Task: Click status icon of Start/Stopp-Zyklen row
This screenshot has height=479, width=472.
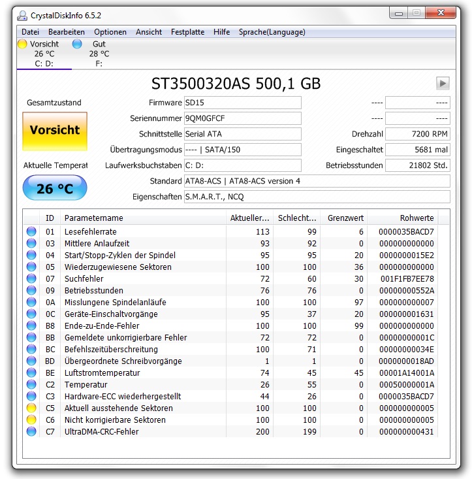Action: 31,255
